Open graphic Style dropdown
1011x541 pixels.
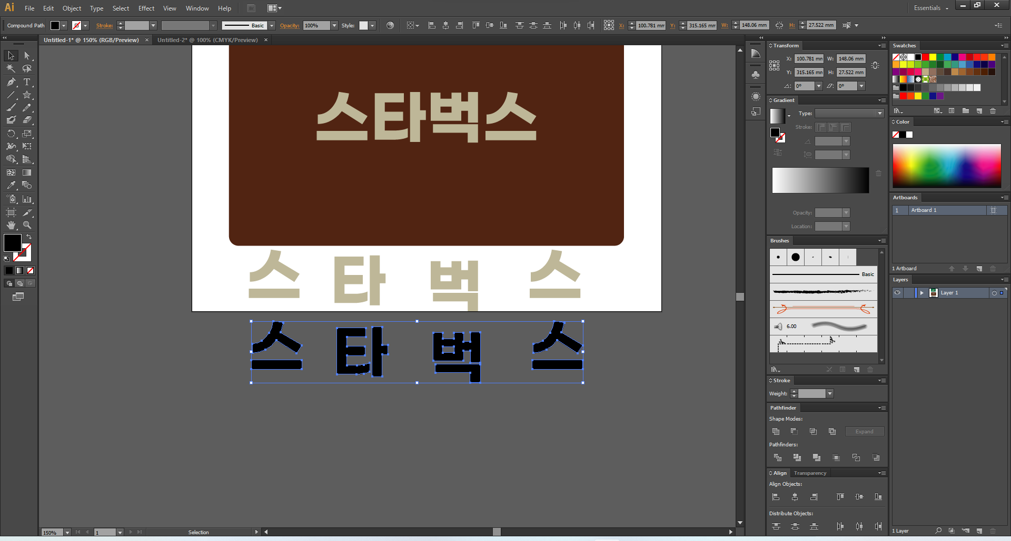372,25
